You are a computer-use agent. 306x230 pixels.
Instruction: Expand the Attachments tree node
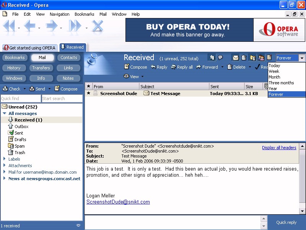[x=4, y=165]
